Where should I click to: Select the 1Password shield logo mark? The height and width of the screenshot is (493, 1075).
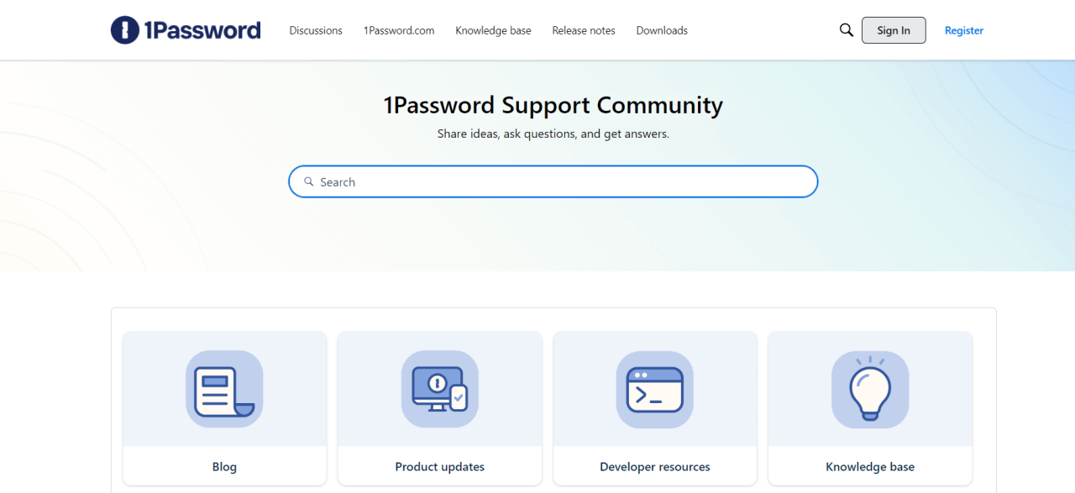(x=124, y=29)
